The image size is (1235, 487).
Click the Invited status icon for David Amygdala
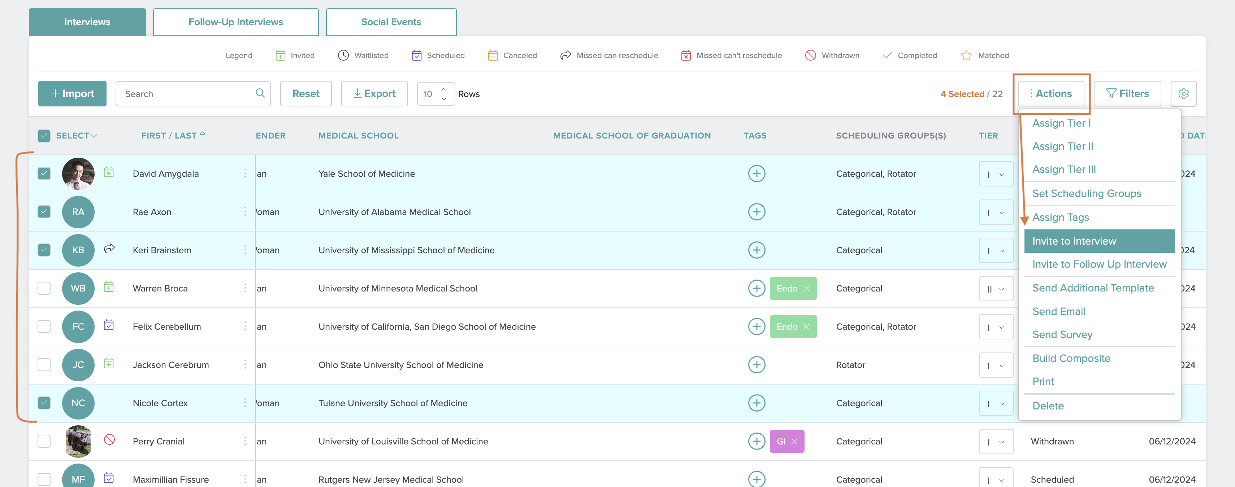(x=109, y=172)
